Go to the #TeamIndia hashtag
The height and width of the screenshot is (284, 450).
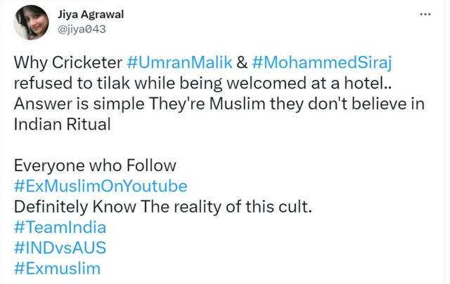60,227
